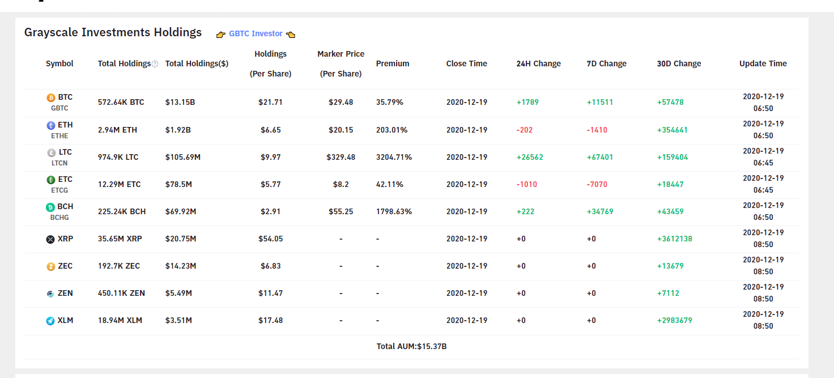Screen dimensions: 834x378
Task: Click the 35.65M XRP holdings value
Action: (120, 239)
